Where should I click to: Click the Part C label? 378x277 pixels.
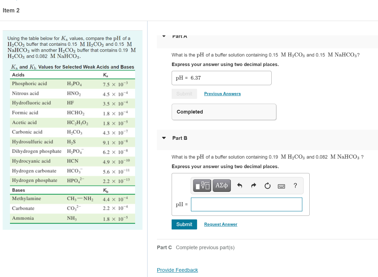click(x=164, y=247)
